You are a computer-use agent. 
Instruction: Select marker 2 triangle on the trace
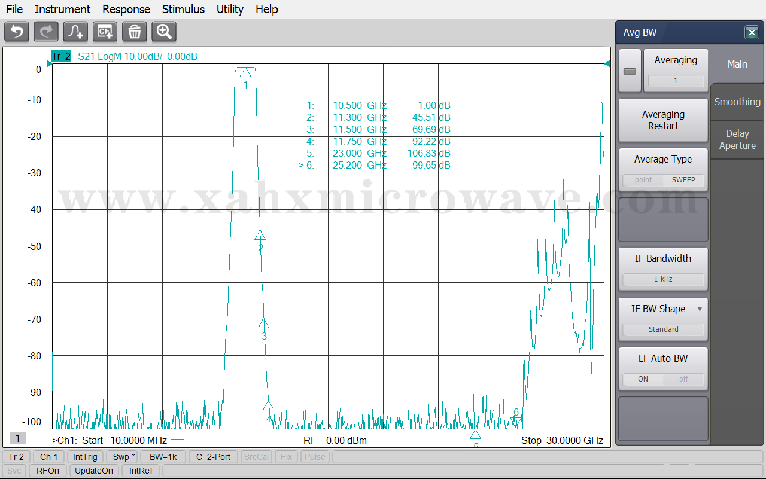(260, 235)
